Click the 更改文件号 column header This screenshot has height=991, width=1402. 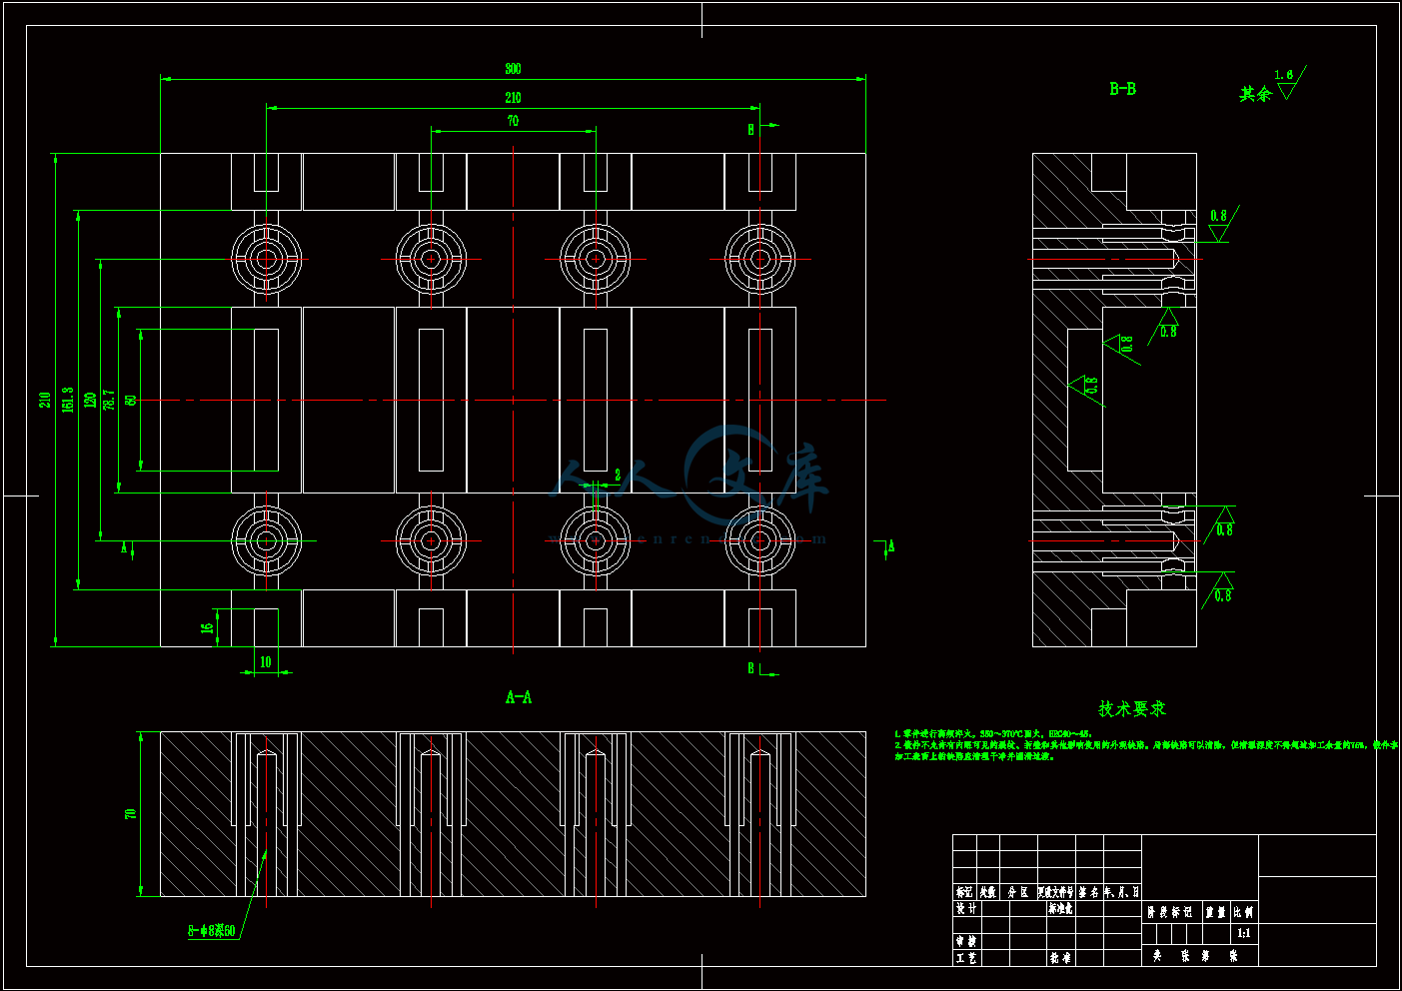(x=1055, y=892)
